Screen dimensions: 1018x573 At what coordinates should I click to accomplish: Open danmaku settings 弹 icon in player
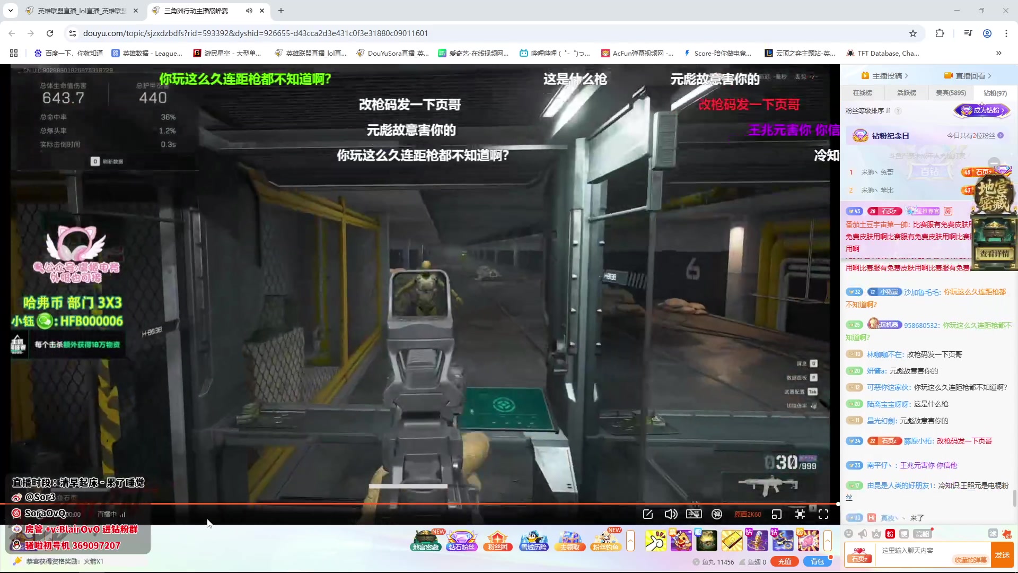[717, 514]
